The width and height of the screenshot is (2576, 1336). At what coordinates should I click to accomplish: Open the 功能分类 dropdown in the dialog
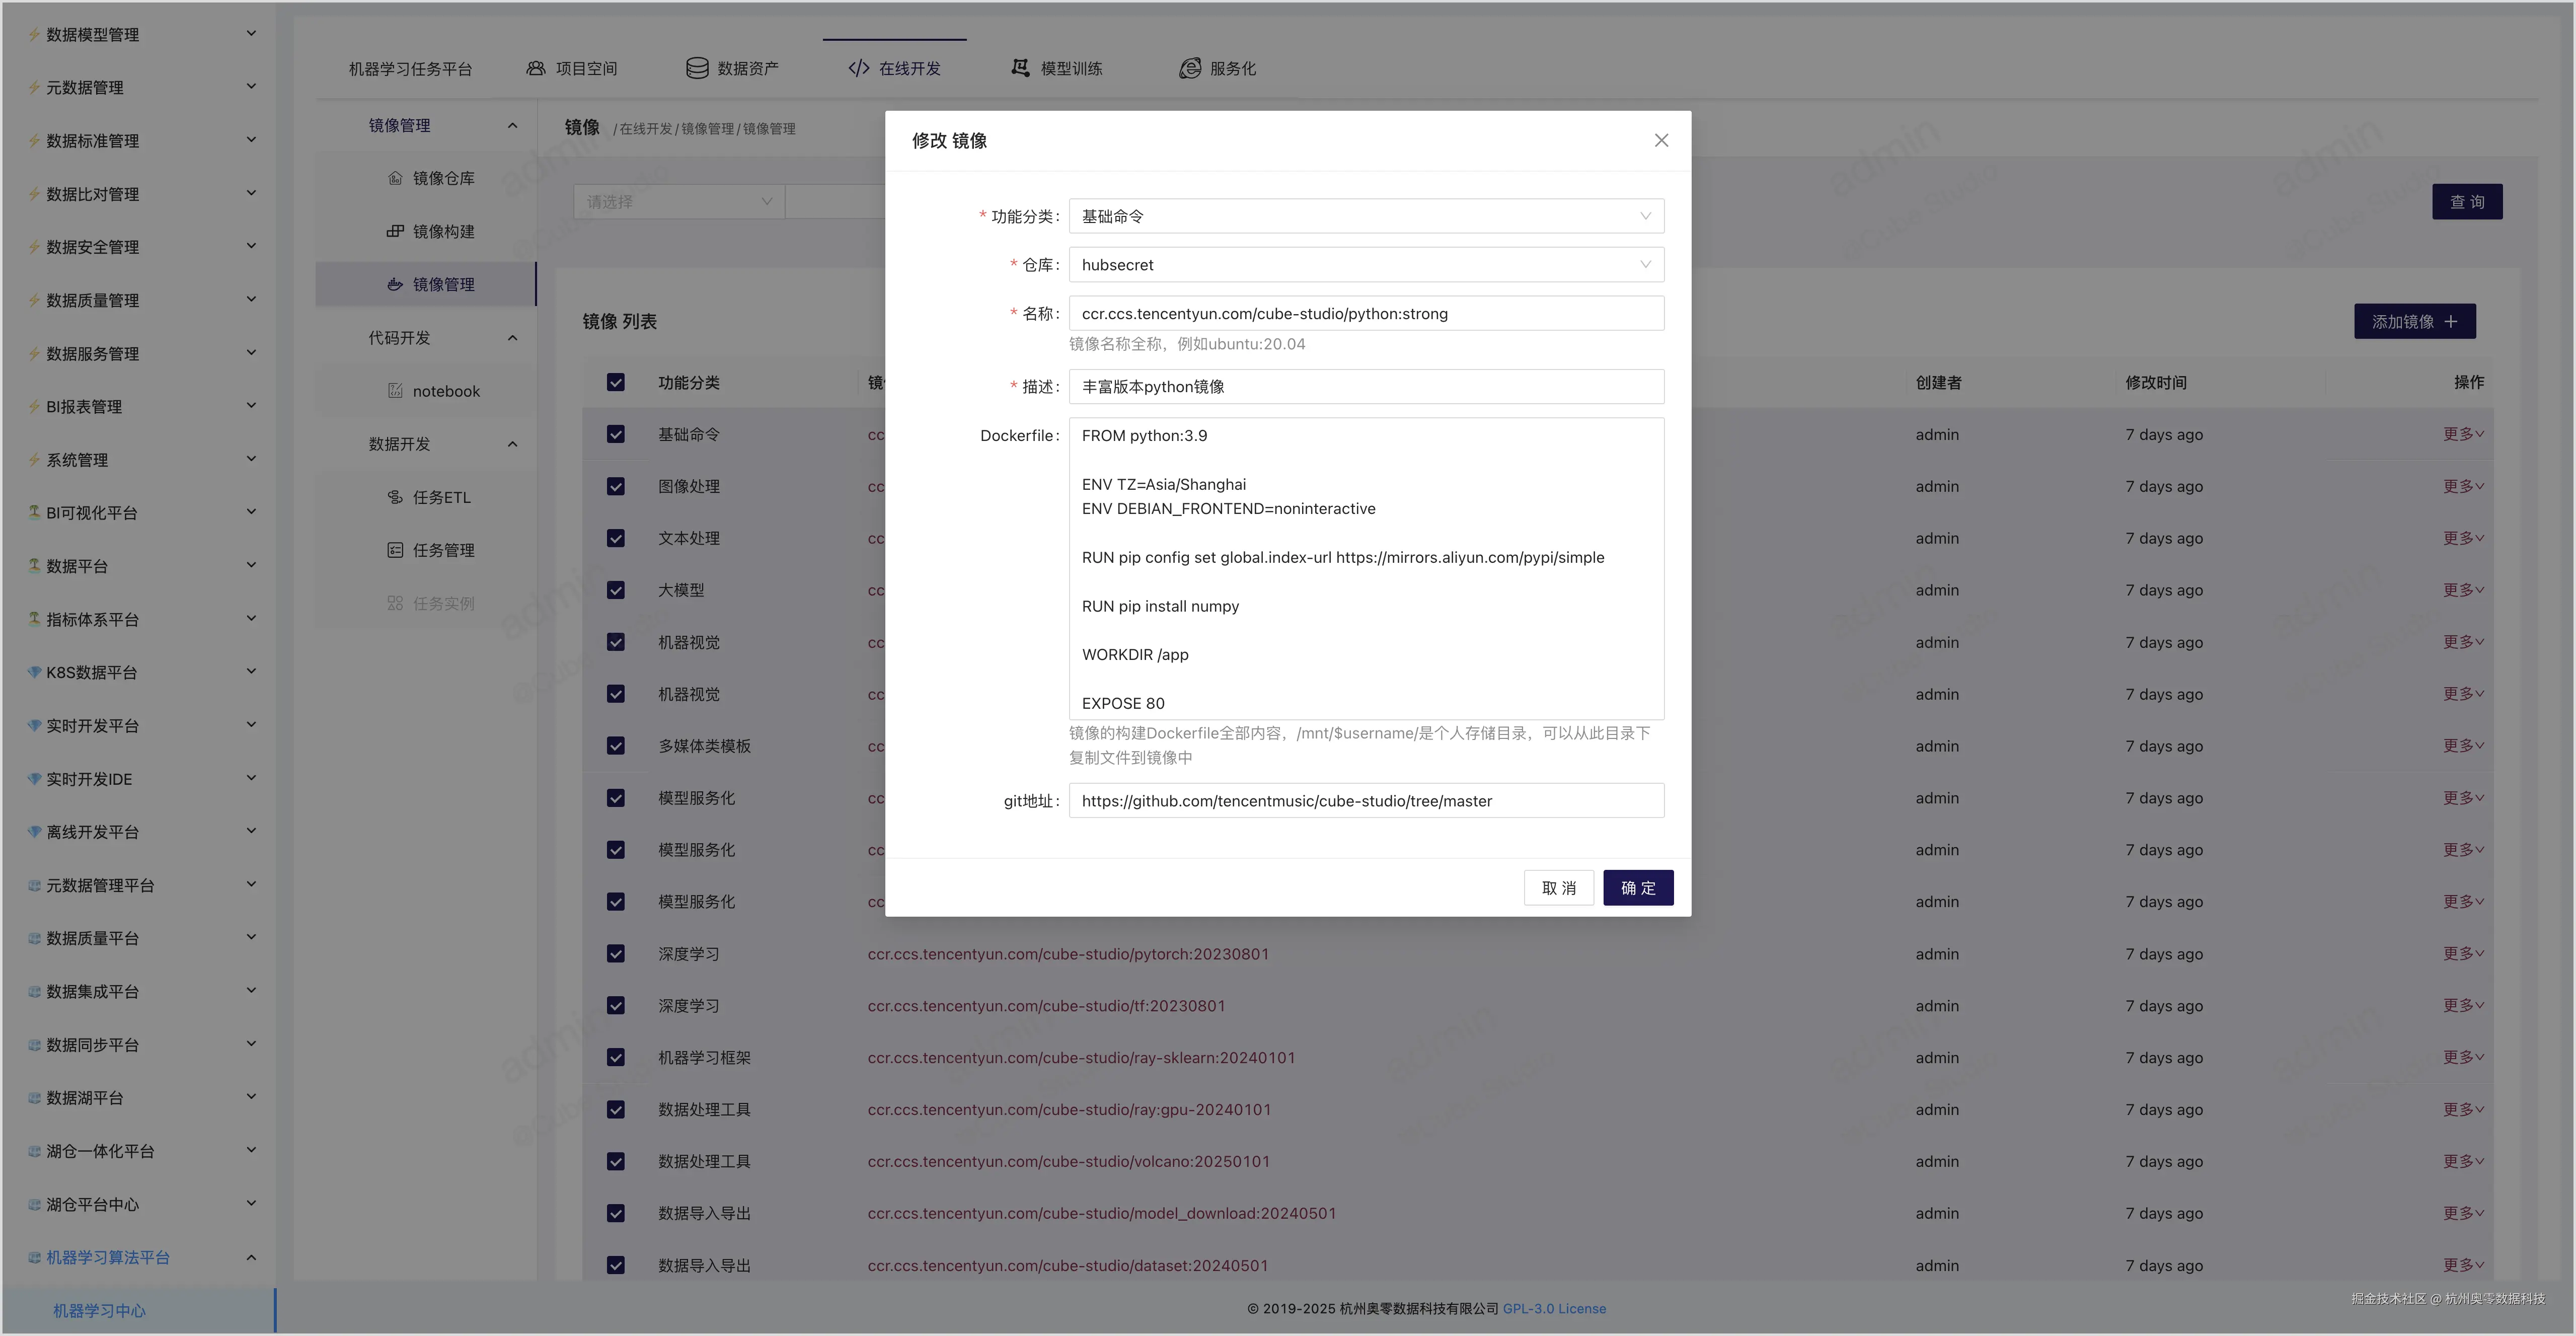tap(1365, 215)
